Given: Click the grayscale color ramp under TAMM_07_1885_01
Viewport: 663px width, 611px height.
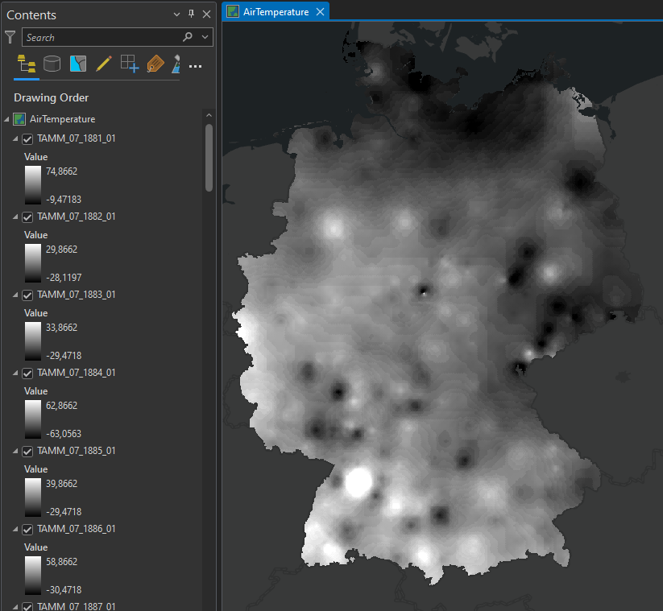Looking at the screenshot, I should (32, 497).
